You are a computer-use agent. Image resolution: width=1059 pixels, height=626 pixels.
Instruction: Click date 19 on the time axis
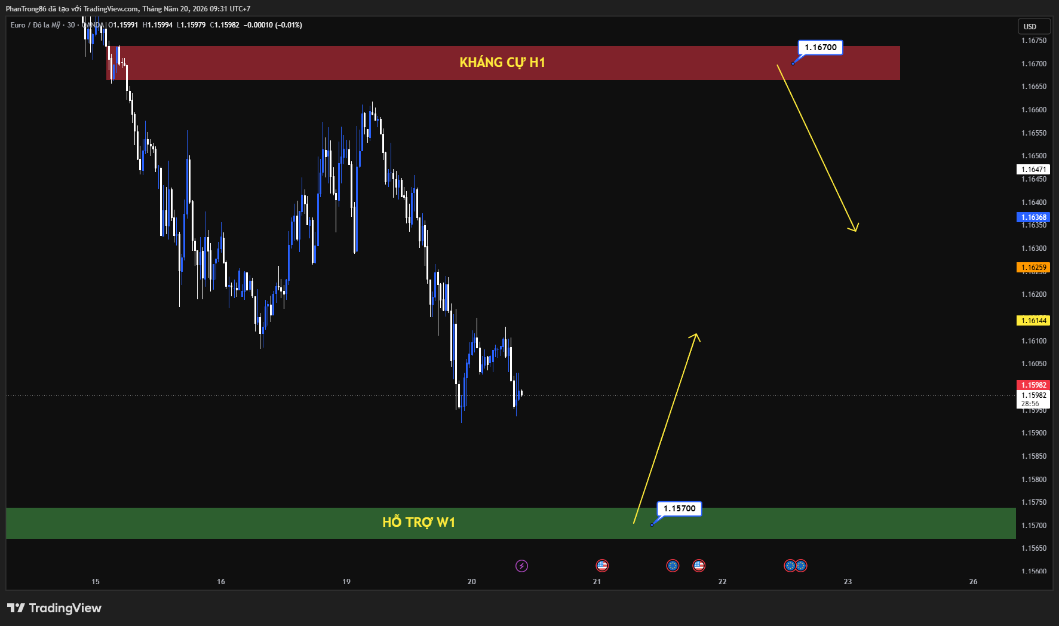tap(346, 582)
